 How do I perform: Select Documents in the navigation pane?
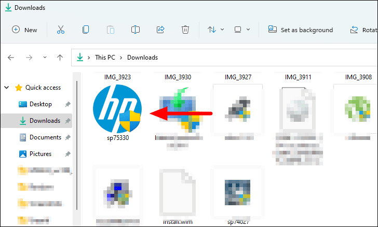(x=45, y=137)
